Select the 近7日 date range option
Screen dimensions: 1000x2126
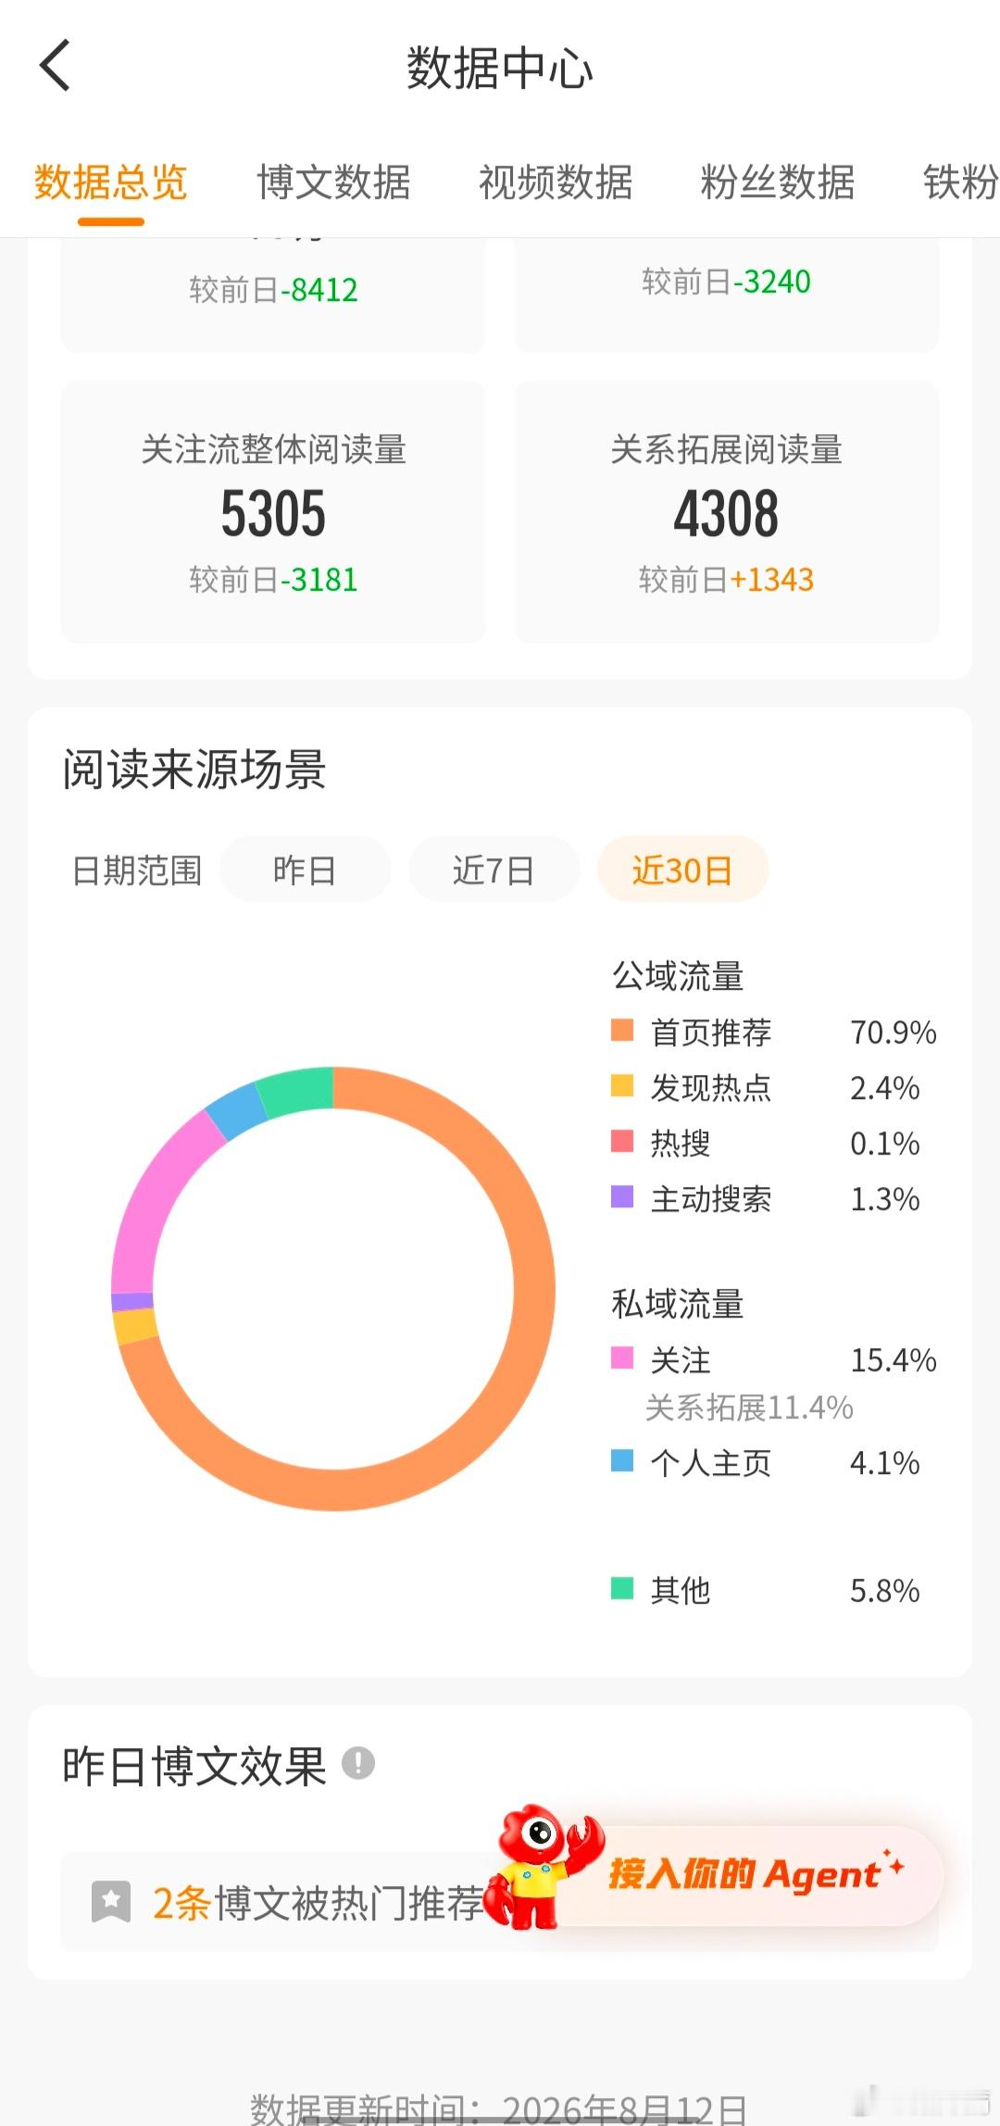click(x=494, y=869)
